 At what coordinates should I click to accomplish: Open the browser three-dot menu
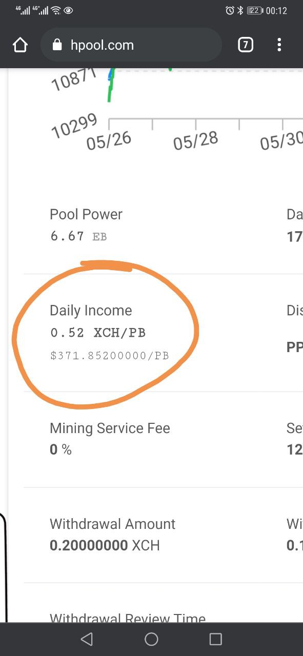point(279,45)
